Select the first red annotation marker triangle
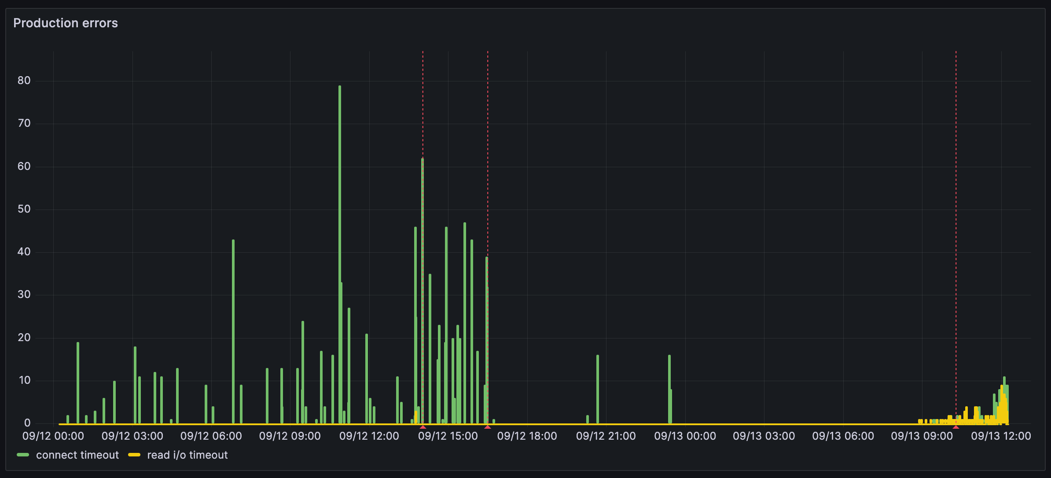 point(423,427)
